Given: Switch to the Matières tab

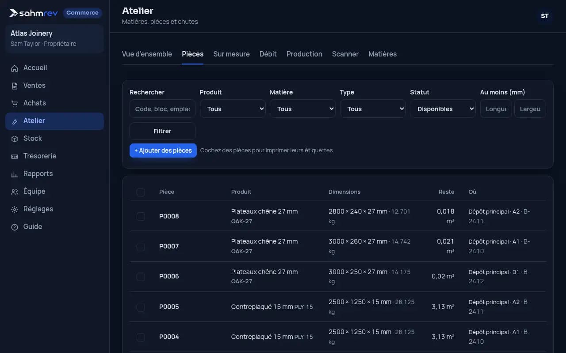Looking at the screenshot, I should pos(382,54).
